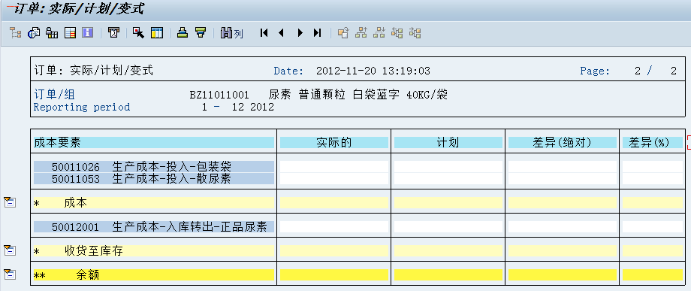The height and width of the screenshot is (291, 691).
Task: Jump to first column arrow
Action: tap(264, 33)
